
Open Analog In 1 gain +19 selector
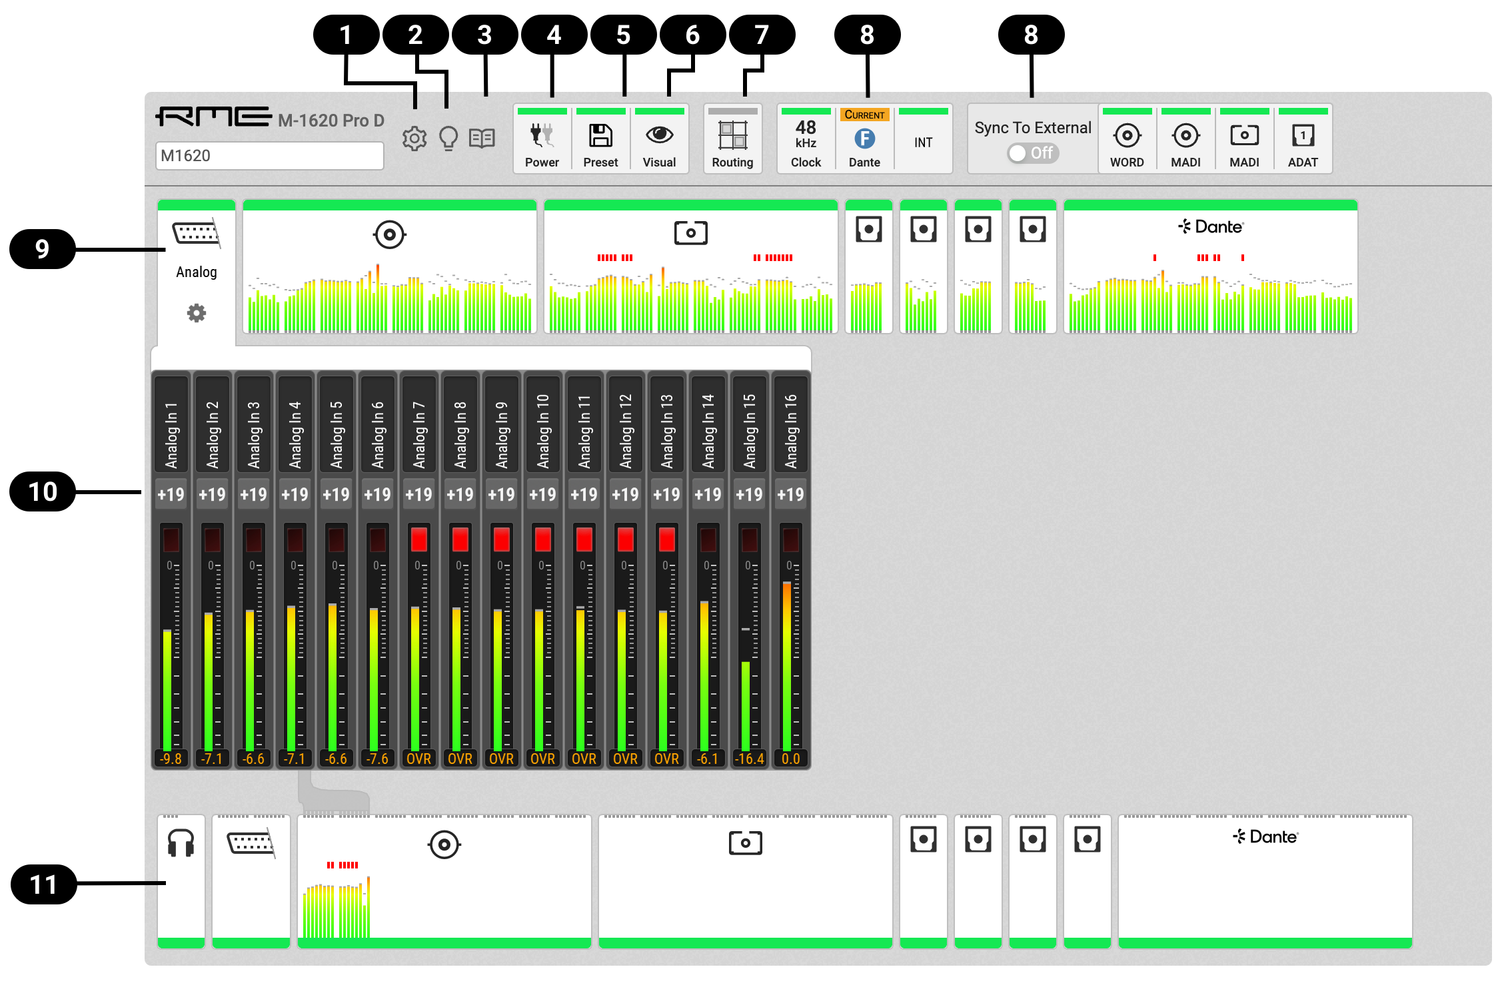171,494
